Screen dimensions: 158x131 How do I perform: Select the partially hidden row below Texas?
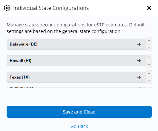pos(76,87)
